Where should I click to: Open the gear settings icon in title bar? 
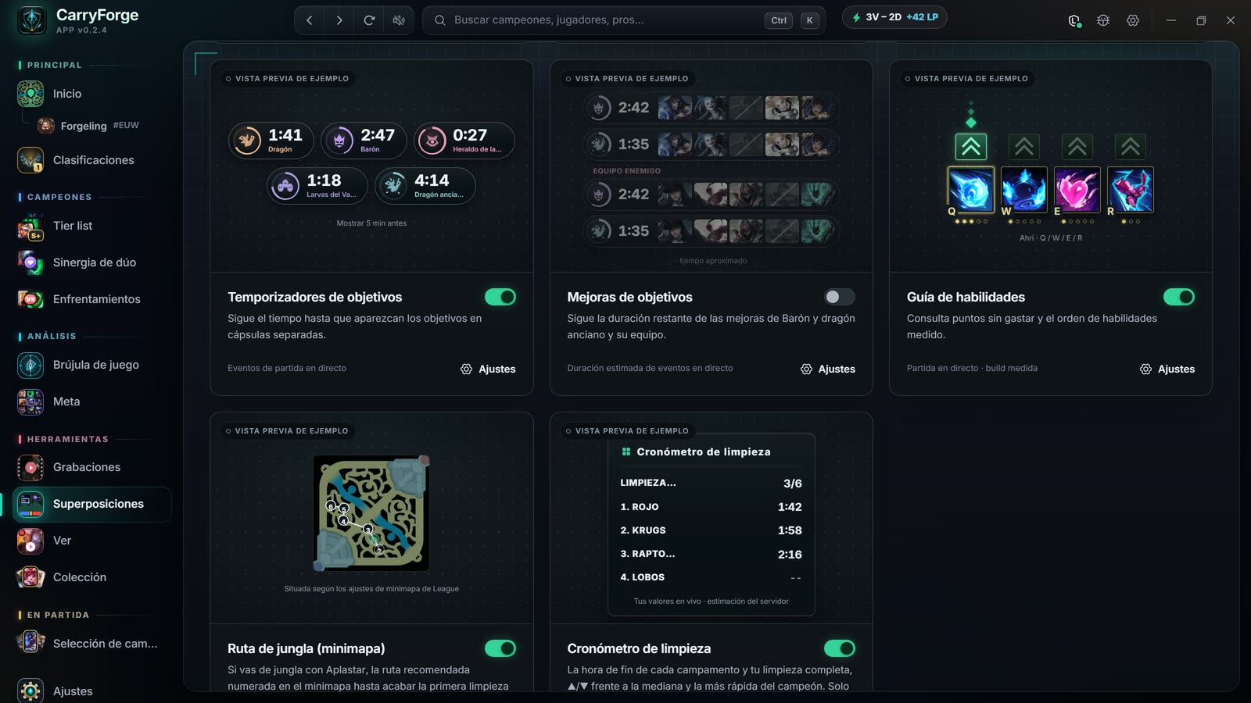tap(1133, 20)
